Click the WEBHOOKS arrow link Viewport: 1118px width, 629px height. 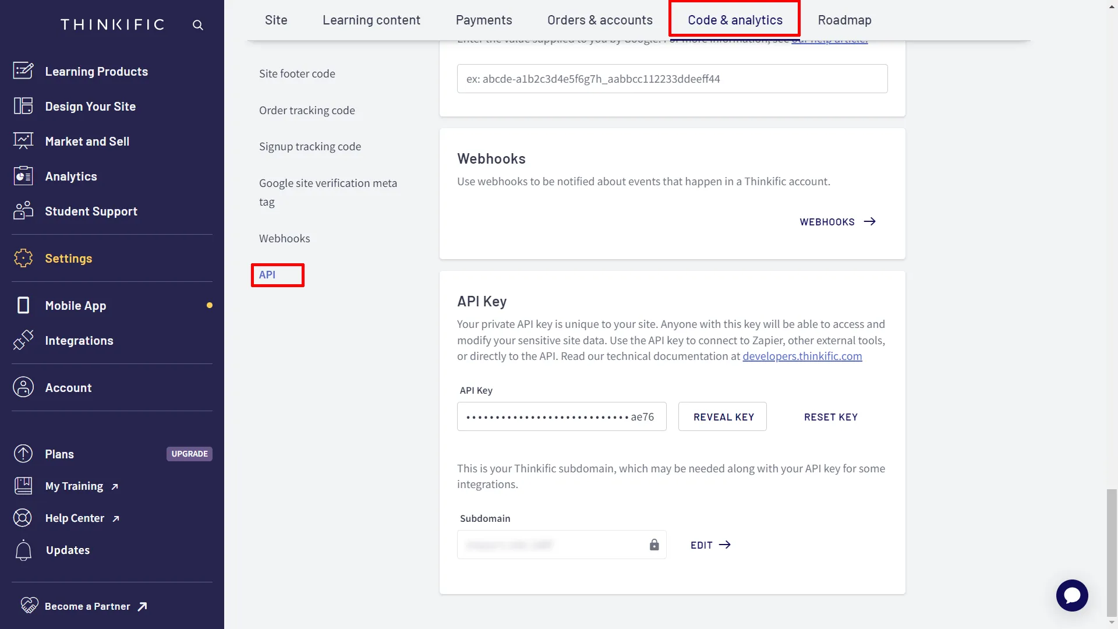click(838, 221)
